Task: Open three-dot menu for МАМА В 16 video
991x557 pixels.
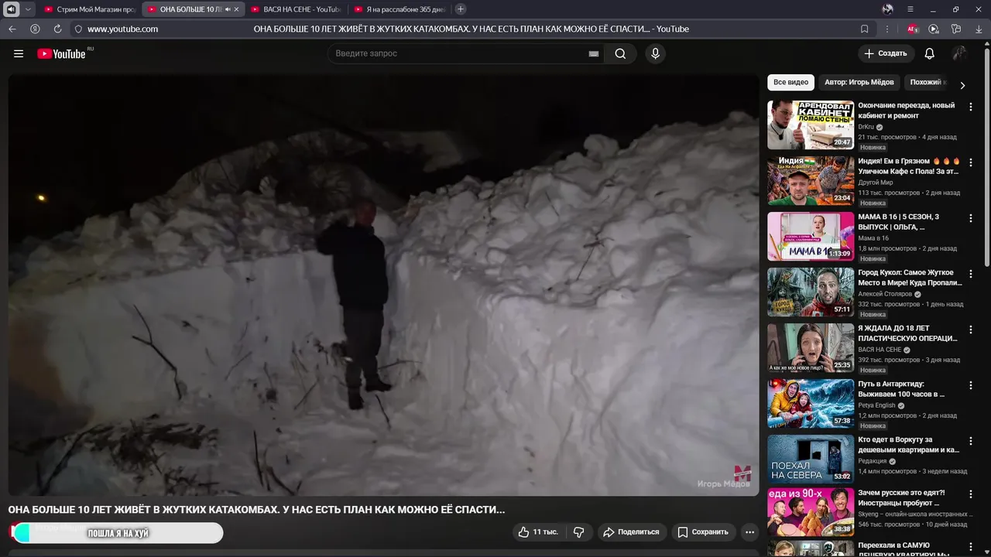Action: click(971, 218)
